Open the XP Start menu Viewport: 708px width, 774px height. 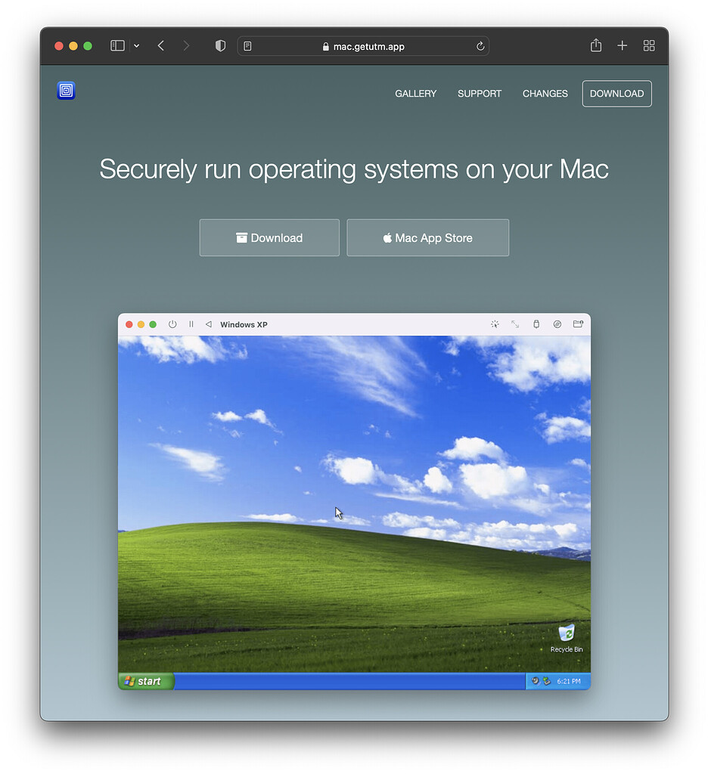145,681
